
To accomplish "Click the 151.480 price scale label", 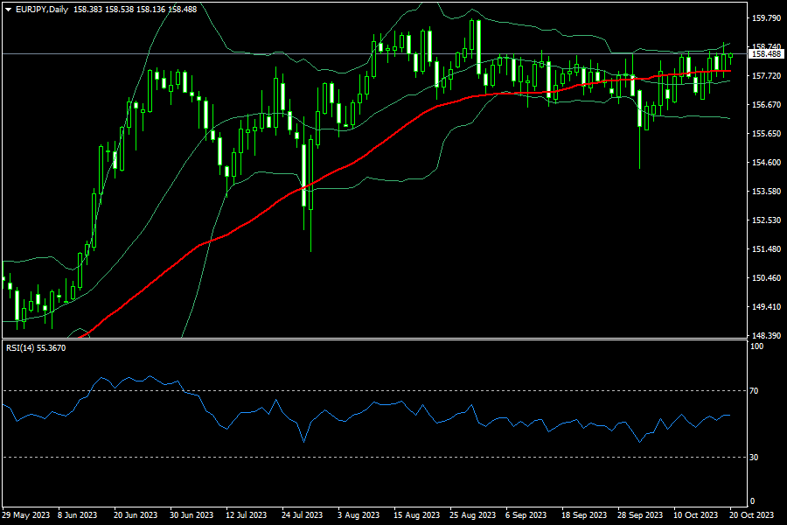I will 766,249.
